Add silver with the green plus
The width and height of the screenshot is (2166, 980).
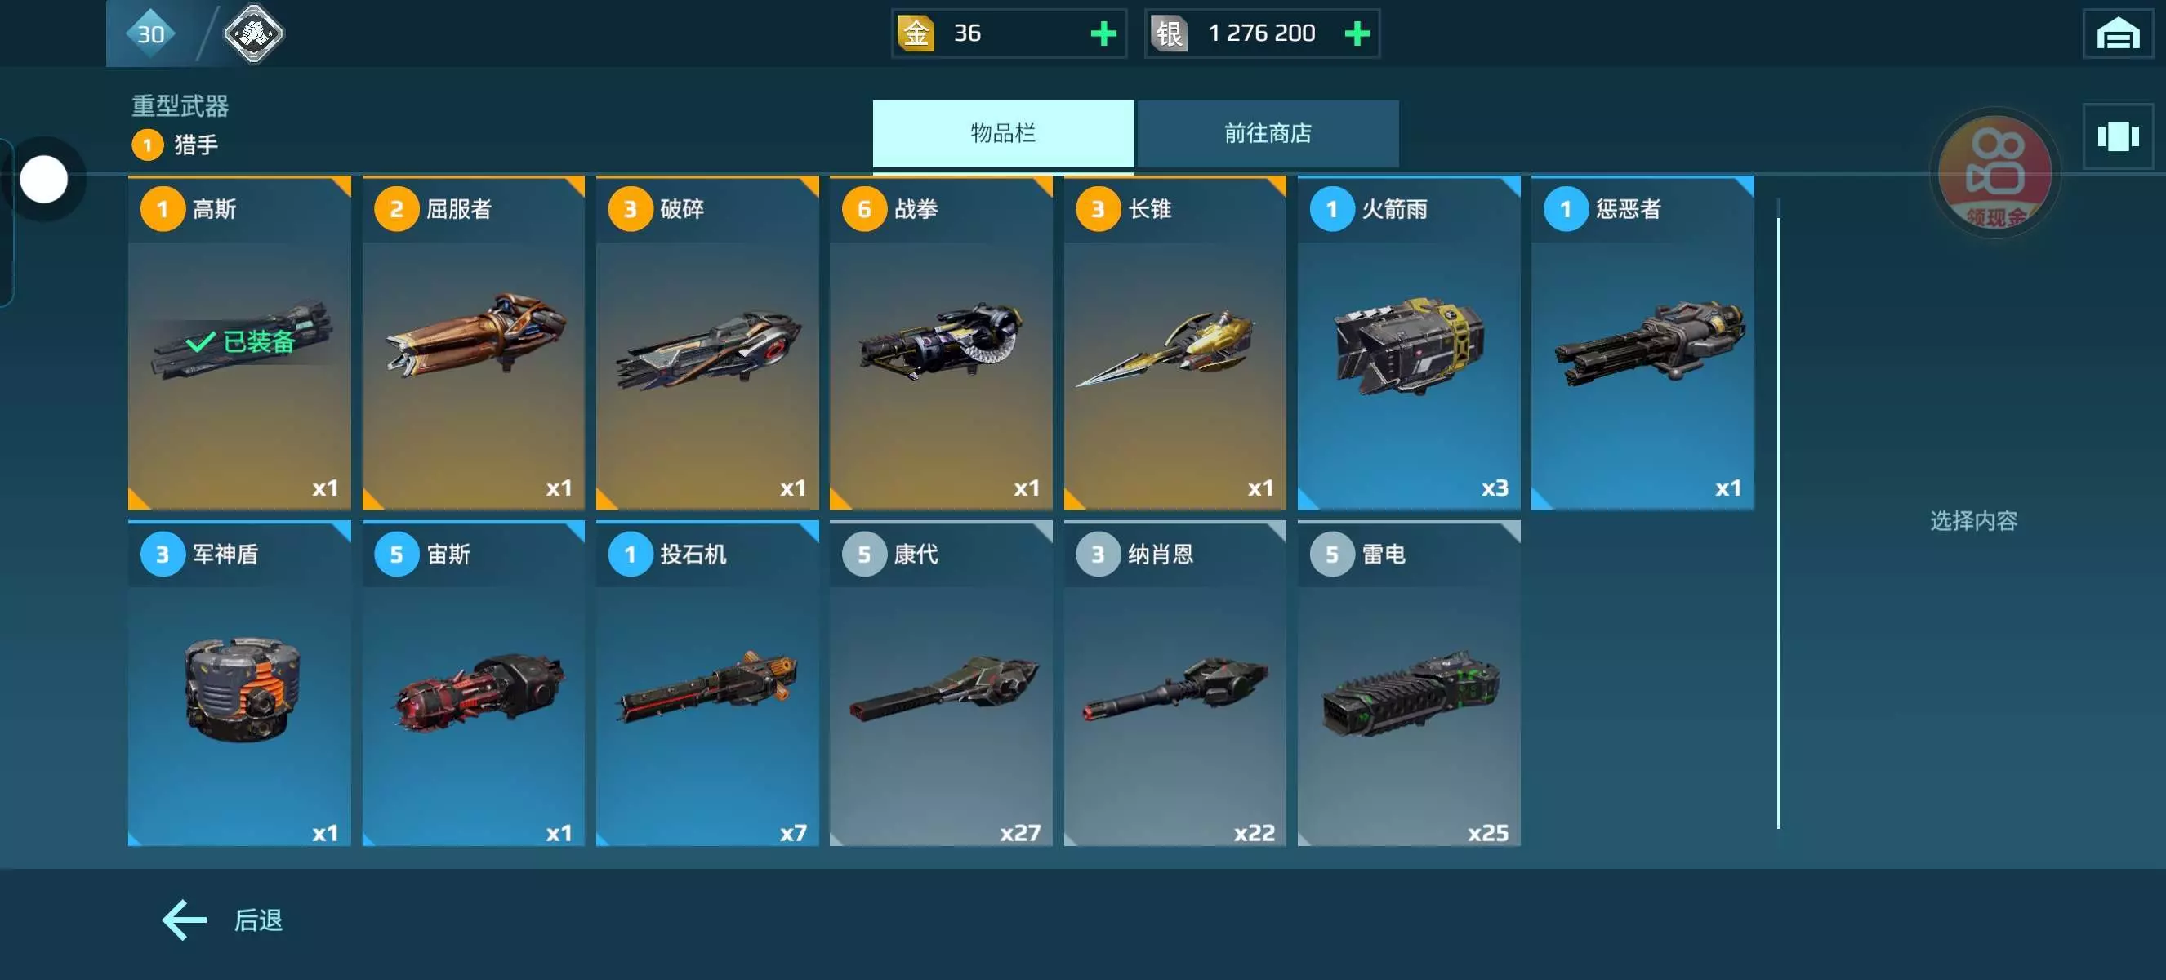[x=1357, y=33]
